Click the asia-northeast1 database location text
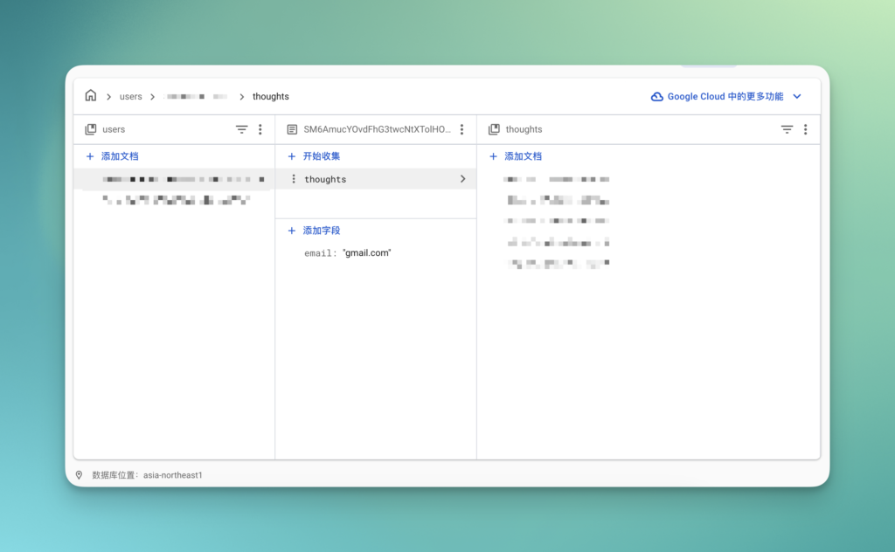 (172, 475)
